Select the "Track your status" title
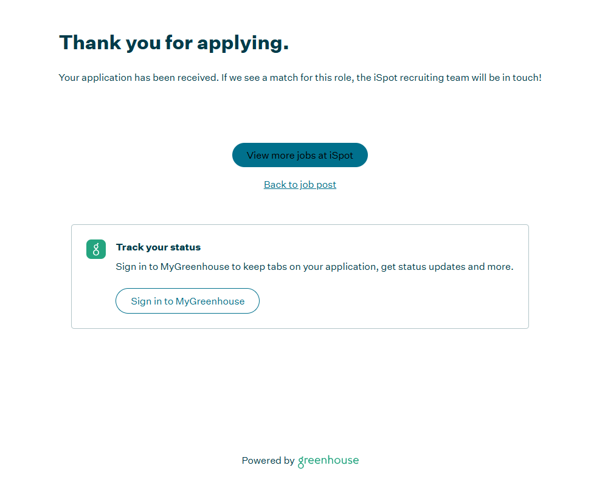Screen dimensions: 591x482 coord(158,247)
